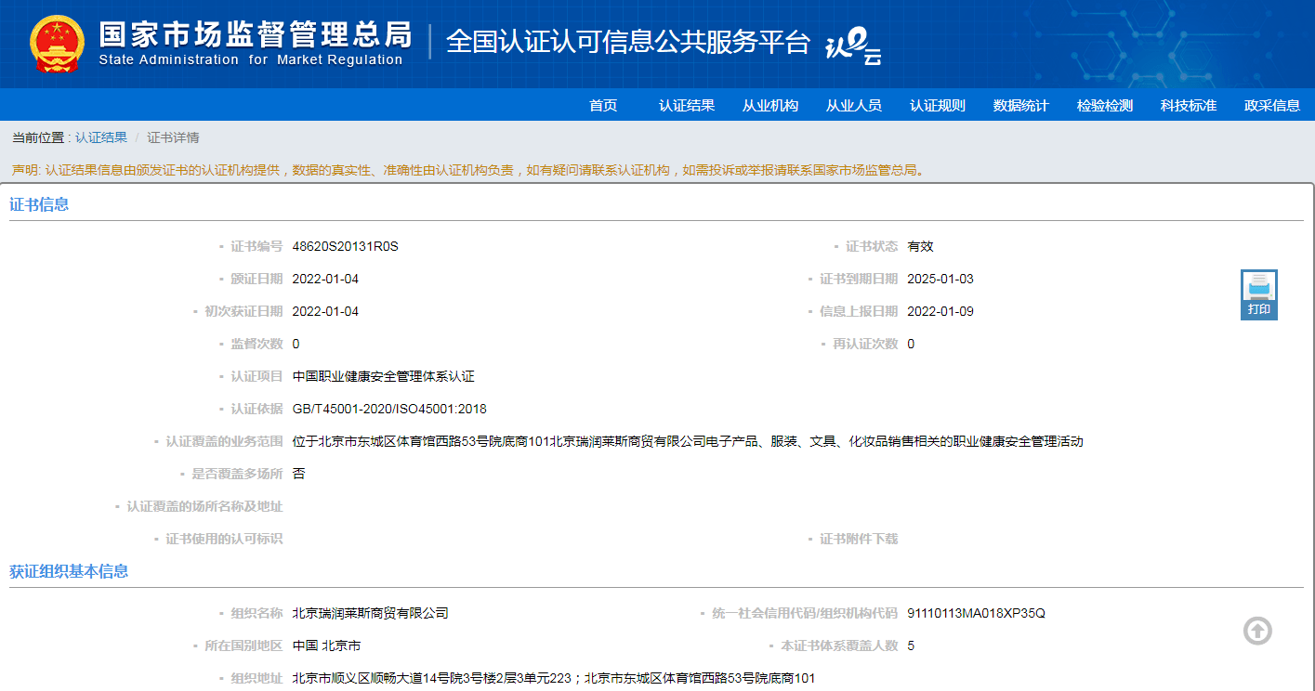Click the 获证组织基本信息 section heading
The image size is (1315, 691).
click(69, 571)
